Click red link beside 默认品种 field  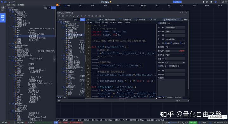(x=182, y=51)
